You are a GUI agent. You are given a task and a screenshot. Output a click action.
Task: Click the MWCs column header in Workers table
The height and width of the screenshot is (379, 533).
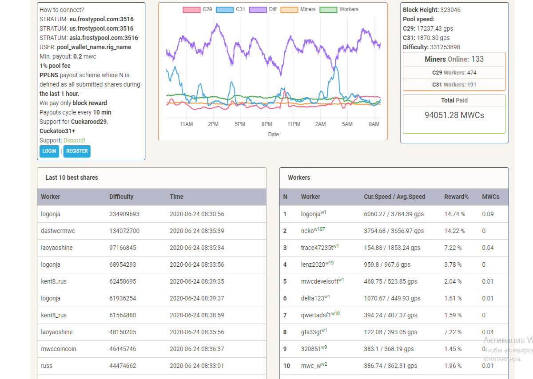pos(491,197)
